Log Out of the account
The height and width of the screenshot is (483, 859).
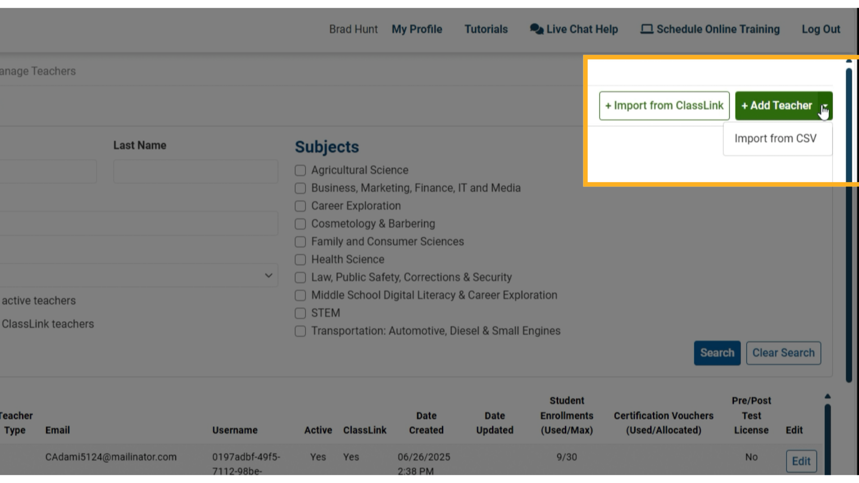[821, 30]
